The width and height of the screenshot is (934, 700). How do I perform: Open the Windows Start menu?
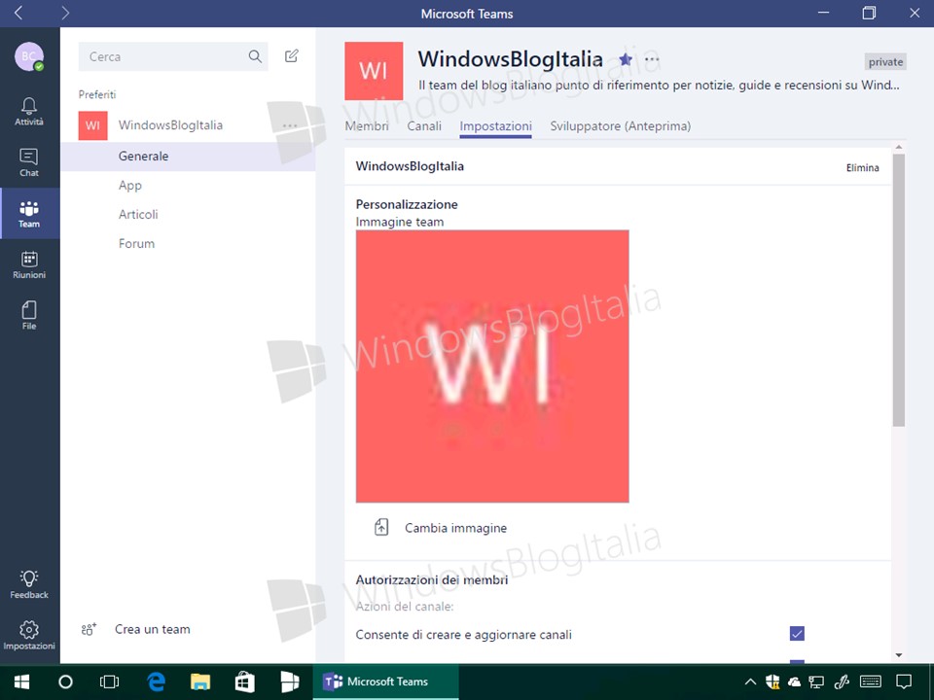pyautogui.click(x=22, y=682)
